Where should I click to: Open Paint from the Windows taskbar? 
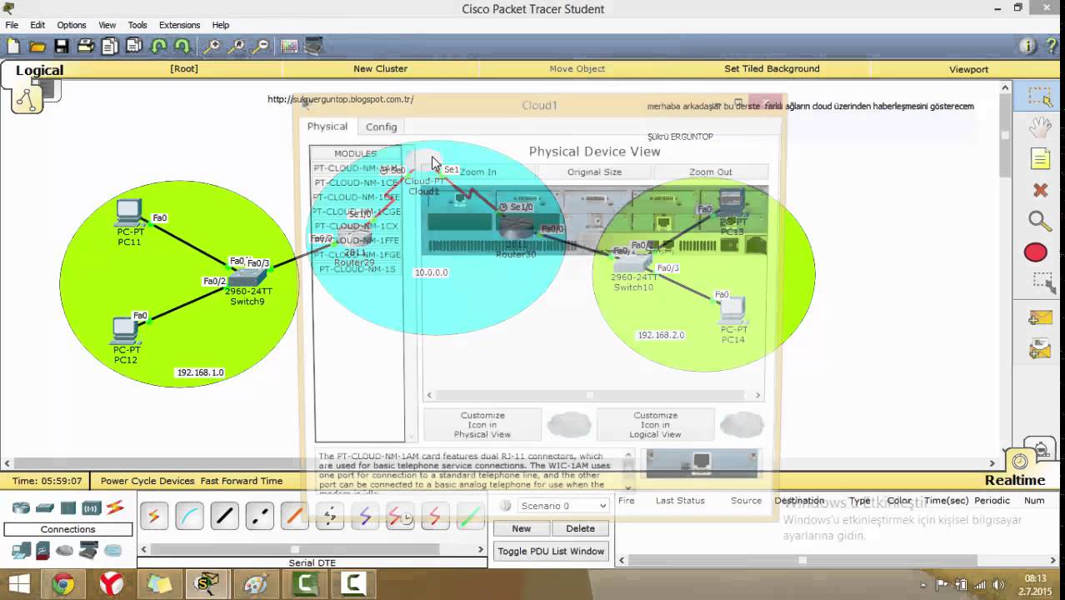point(256,584)
